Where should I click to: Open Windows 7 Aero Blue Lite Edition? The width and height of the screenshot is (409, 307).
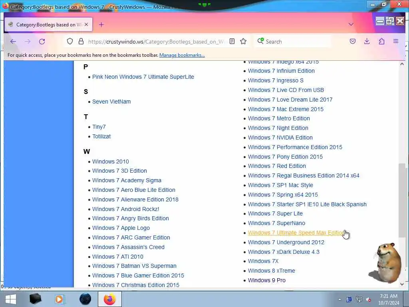(133, 190)
